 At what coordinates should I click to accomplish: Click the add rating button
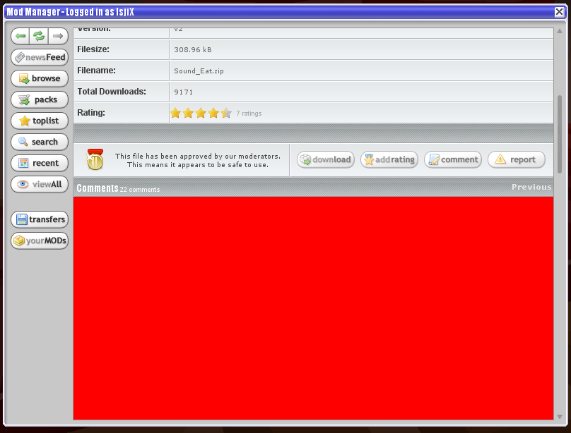[x=389, y=159]
